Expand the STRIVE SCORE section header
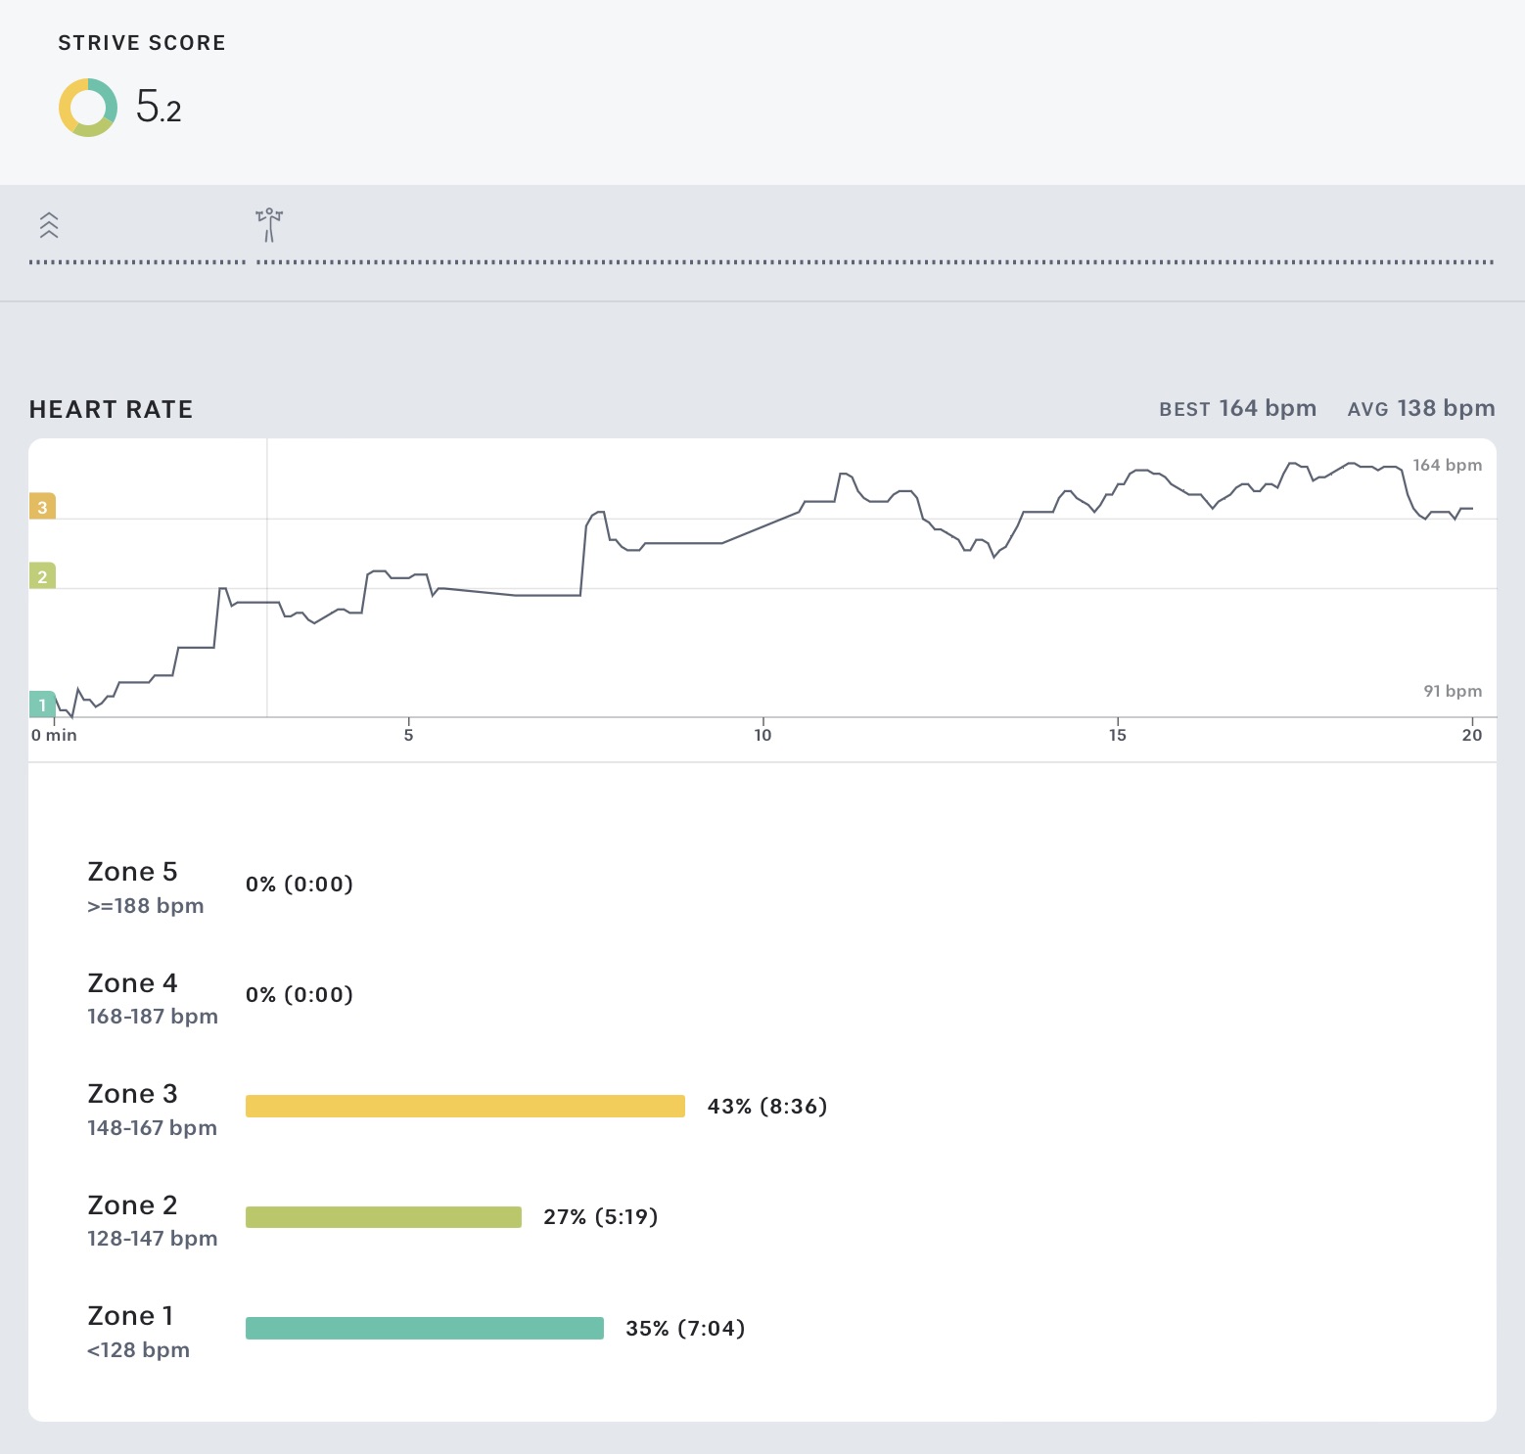The height and width of the screenshot is (1454, 1525). pyautogui.click(x=141, y=42)
